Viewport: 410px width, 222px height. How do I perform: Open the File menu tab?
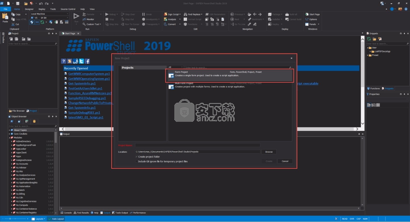coord(5,9)
